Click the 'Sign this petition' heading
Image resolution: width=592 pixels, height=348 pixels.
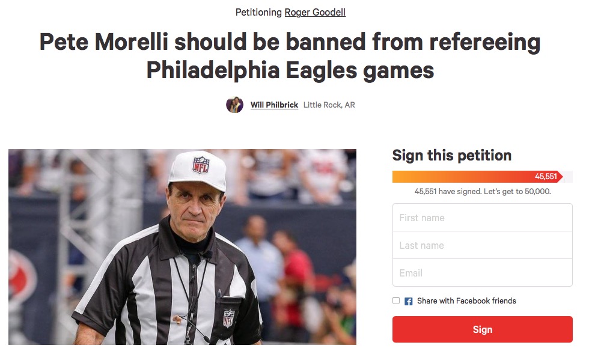click(452, 155)
